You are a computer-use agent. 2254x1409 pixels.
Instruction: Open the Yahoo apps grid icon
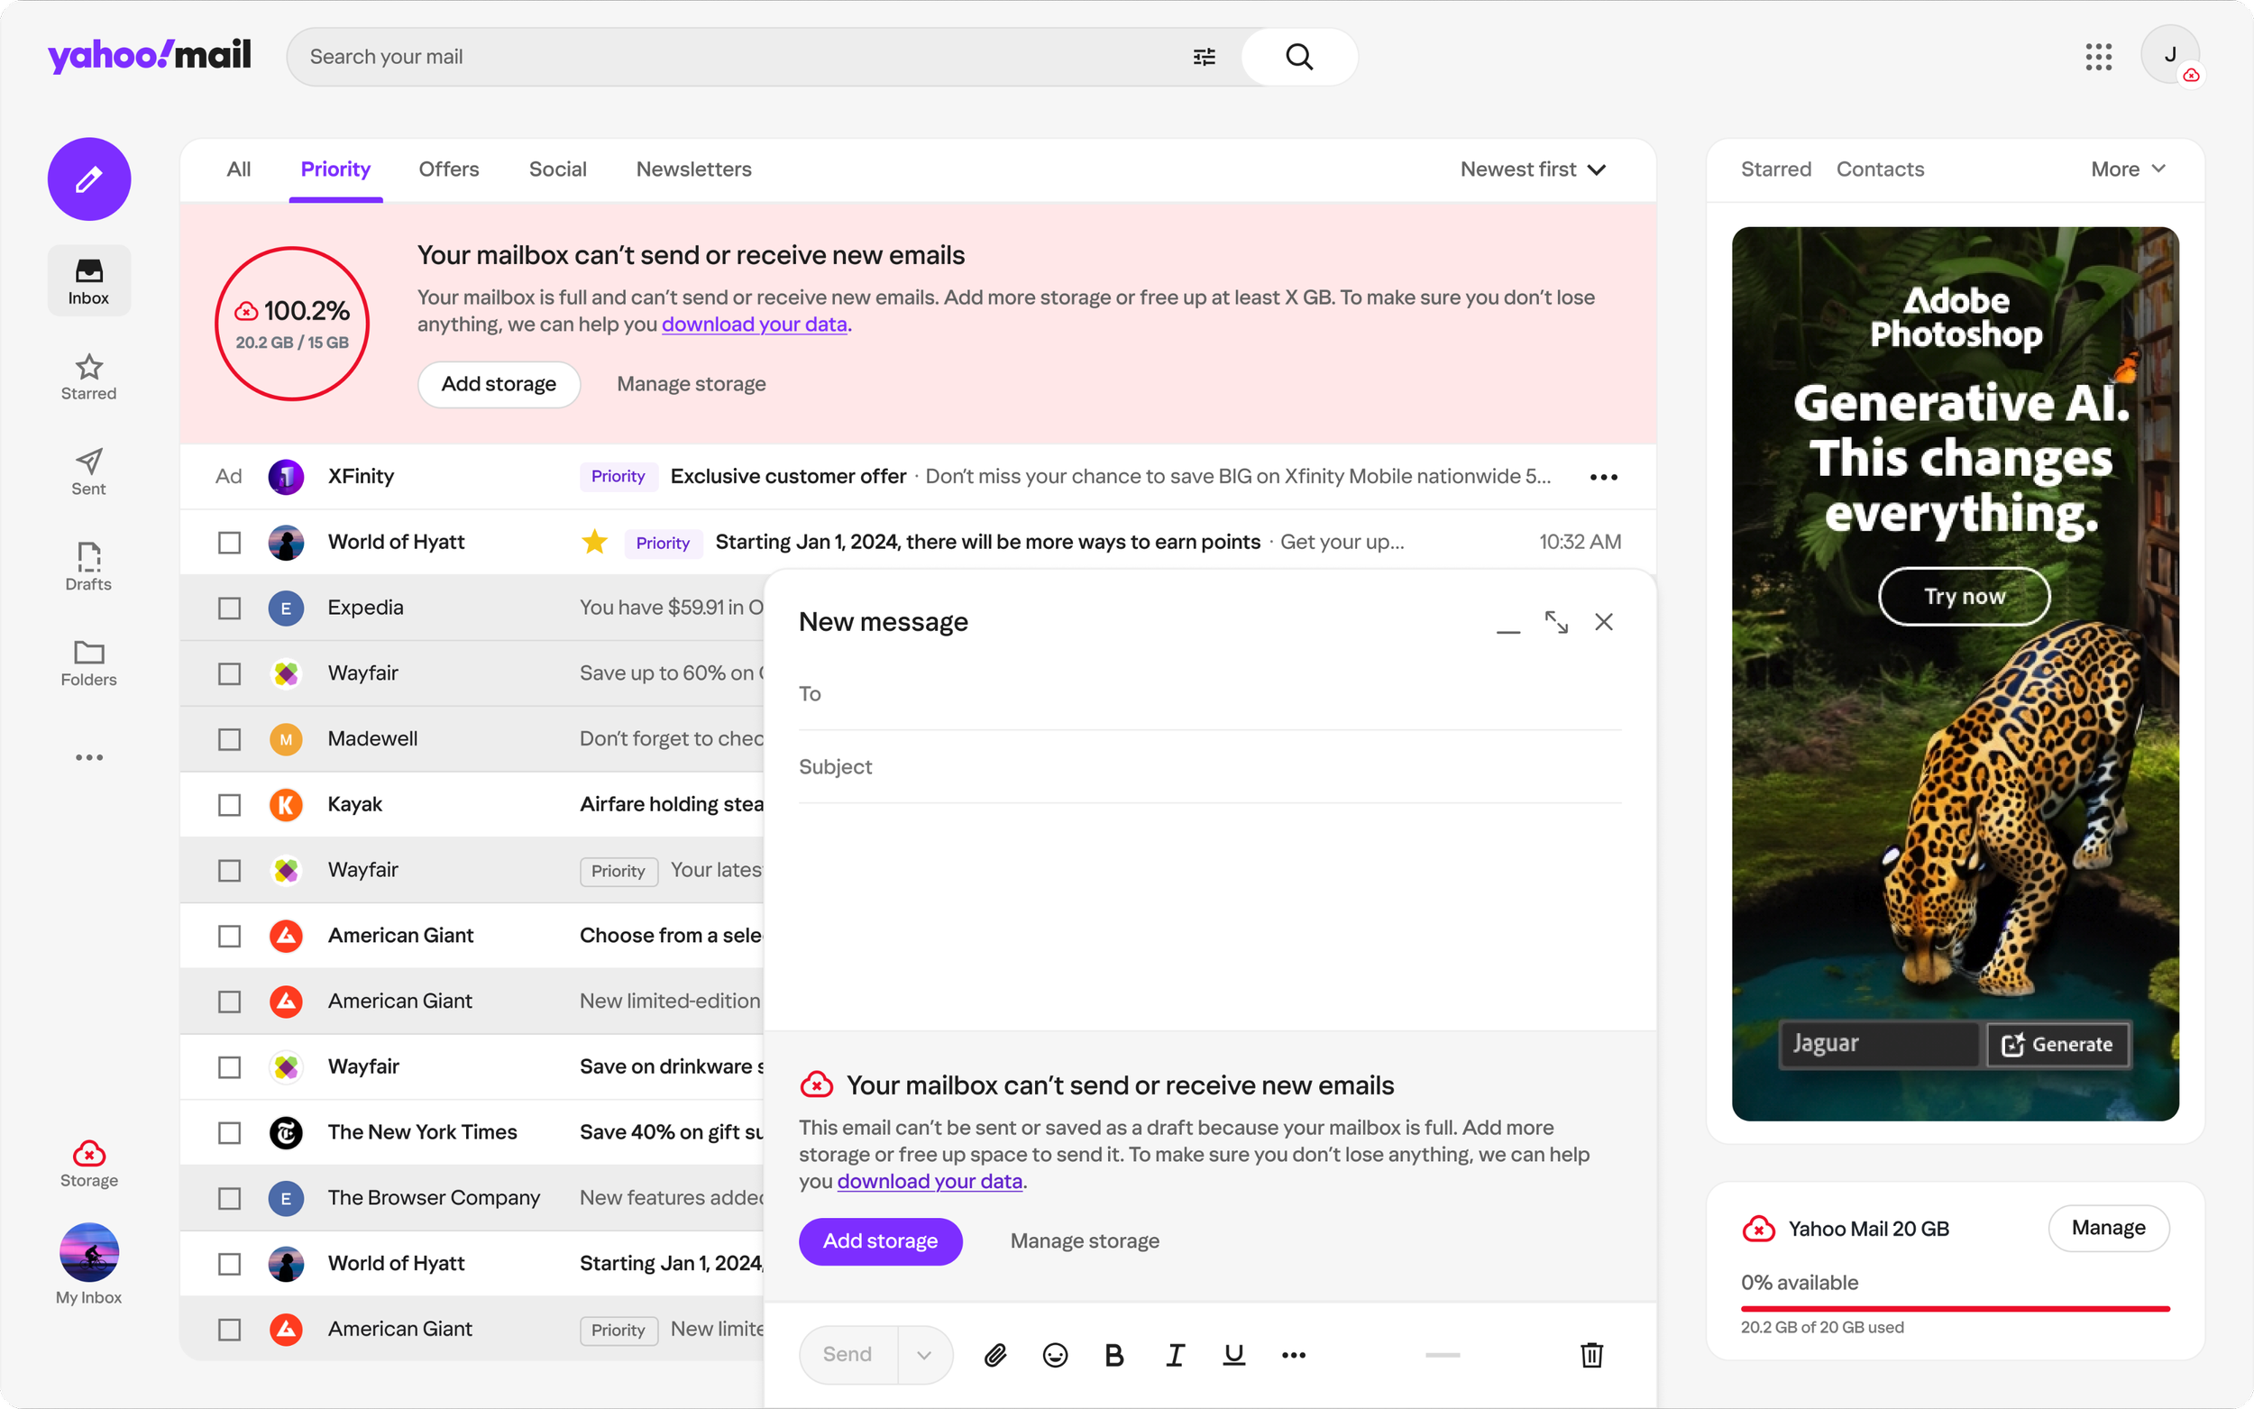(x=2098, y=57)
